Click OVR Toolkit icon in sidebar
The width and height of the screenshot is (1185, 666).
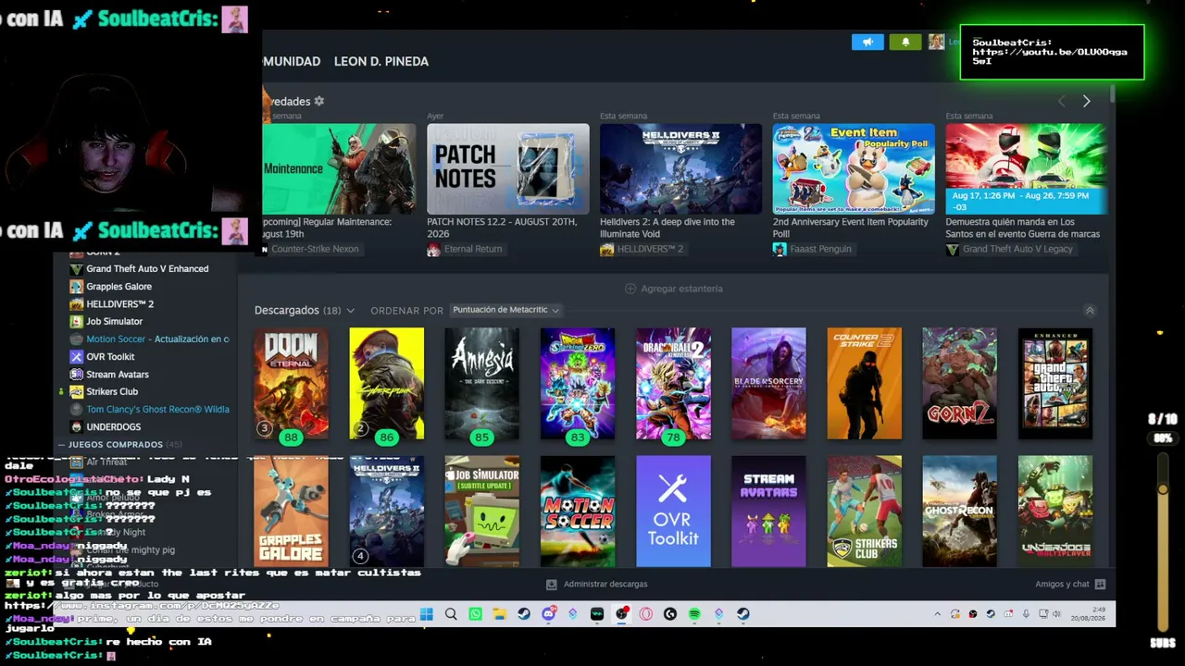77,356
